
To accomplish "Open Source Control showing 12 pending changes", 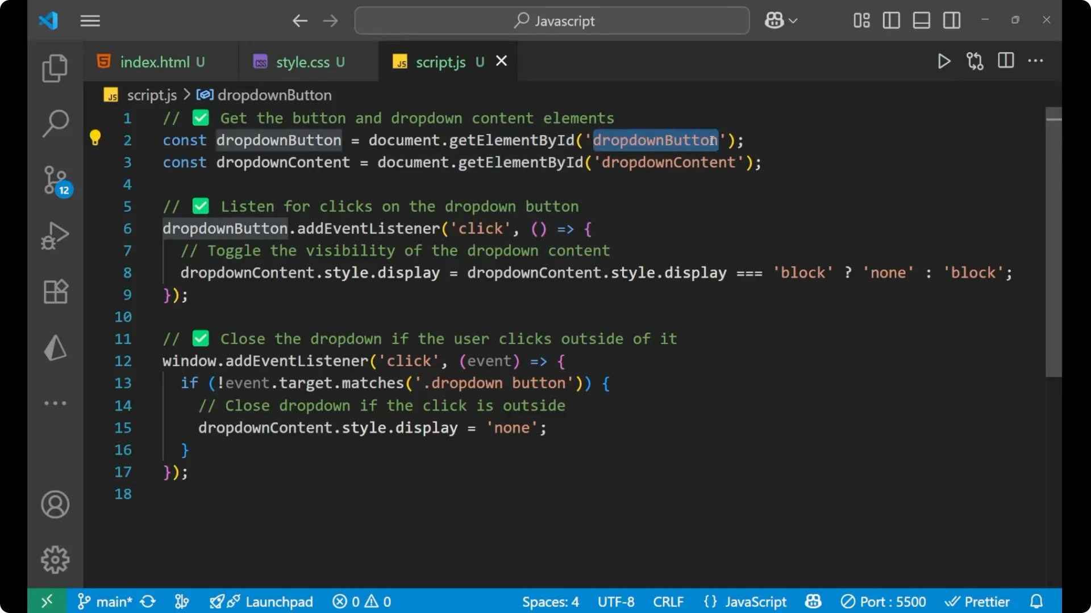I will [x=55, y=180].
